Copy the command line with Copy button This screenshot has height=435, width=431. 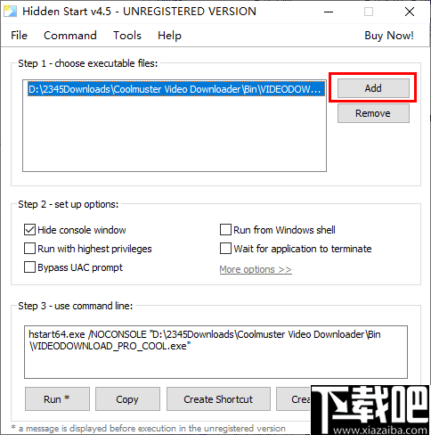coord(127,399)
